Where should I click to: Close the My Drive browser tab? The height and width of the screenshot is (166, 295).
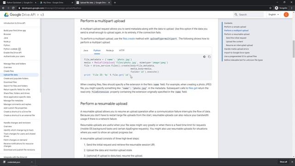[72, 3]
